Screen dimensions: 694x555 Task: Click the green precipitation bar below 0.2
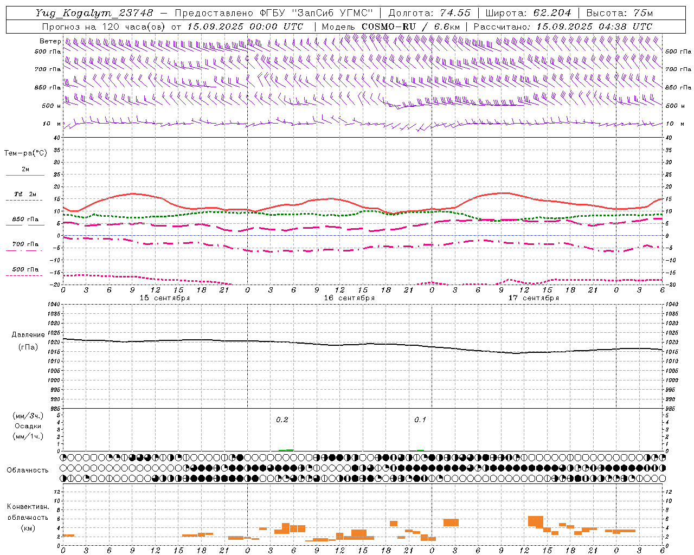(x=286, y=450)
